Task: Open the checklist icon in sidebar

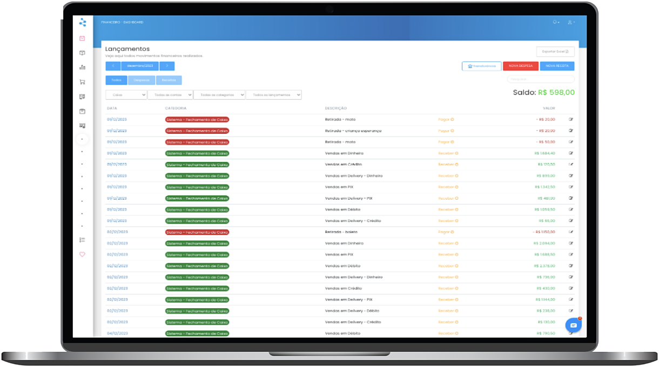Action: 82,240
